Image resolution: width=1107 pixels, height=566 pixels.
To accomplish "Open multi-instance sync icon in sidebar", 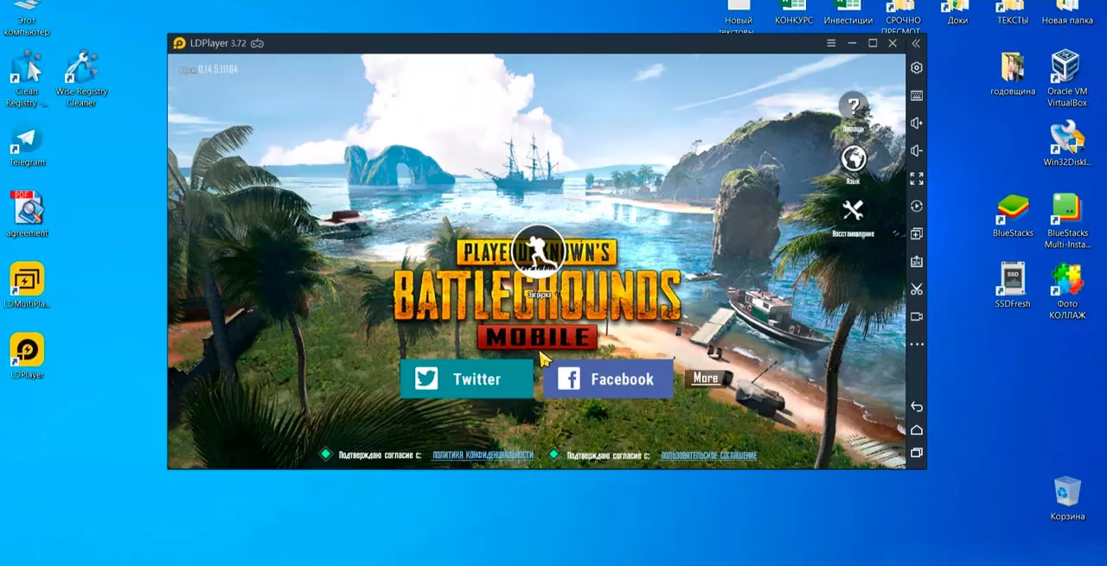I will pyautogui.click(x=917, y=234).
